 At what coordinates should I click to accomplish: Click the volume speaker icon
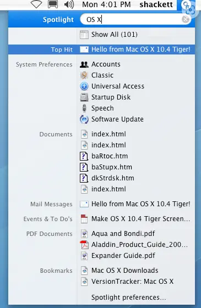[69, 4]
